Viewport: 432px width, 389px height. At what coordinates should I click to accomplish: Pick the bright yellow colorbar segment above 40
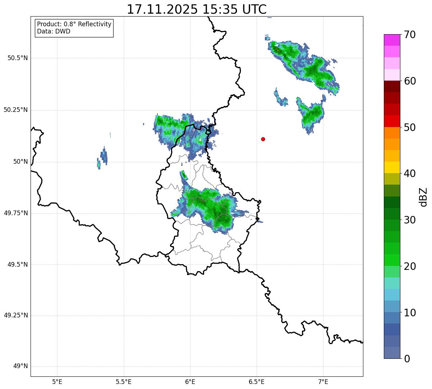point(392,167)
